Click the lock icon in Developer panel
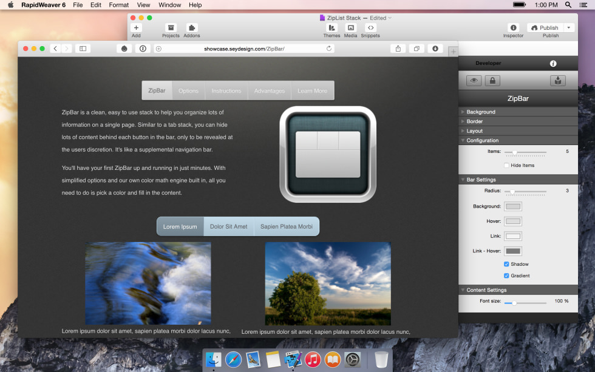 [492, 80]
